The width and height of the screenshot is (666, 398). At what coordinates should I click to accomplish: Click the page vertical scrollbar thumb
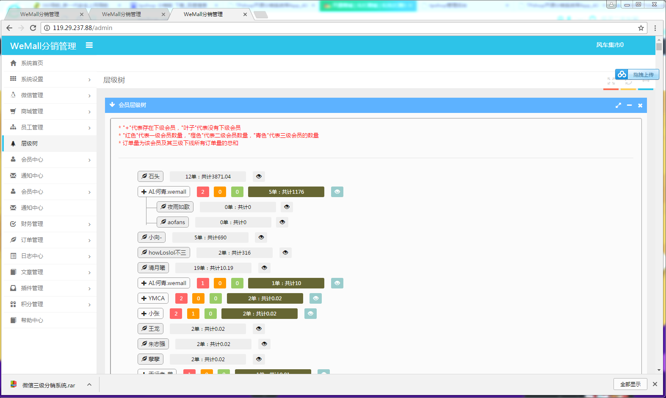[x=659, y=47]
